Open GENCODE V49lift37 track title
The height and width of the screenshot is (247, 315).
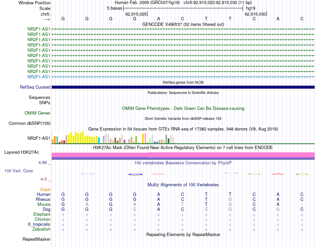pos(183,24)
